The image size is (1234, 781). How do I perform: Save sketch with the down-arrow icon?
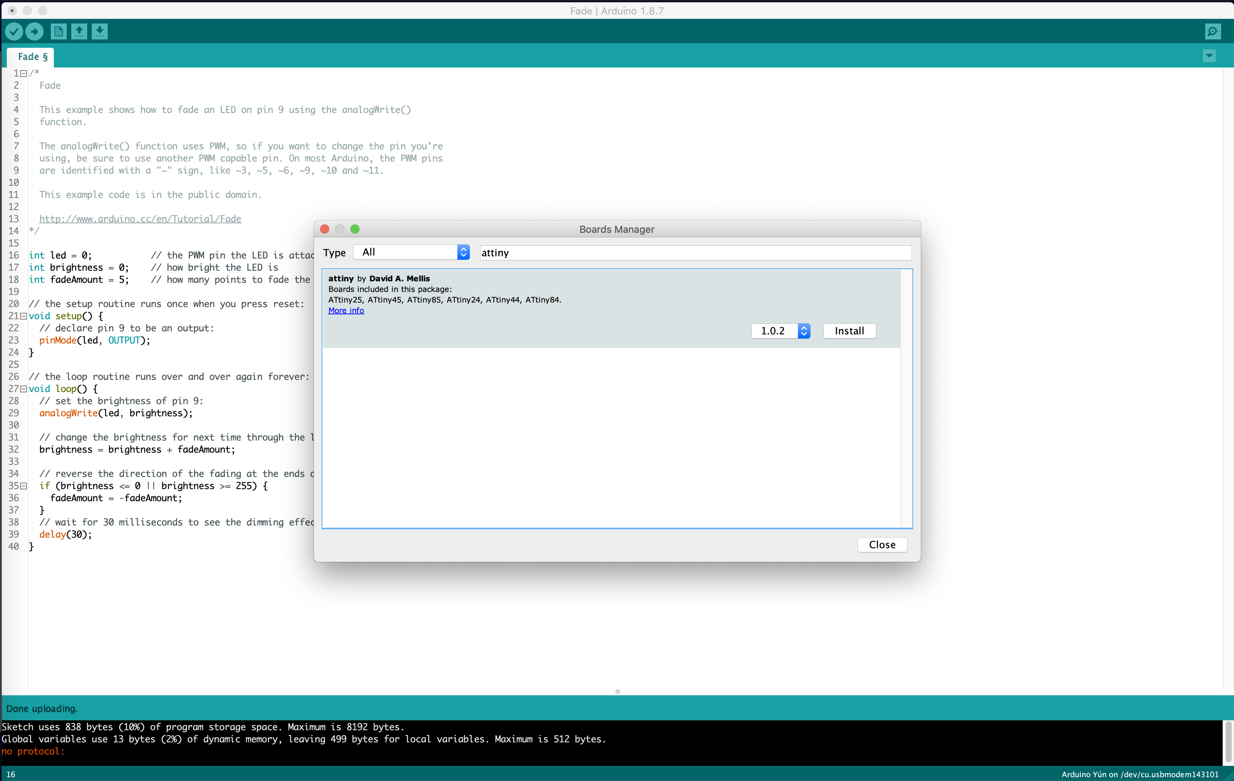100,32
